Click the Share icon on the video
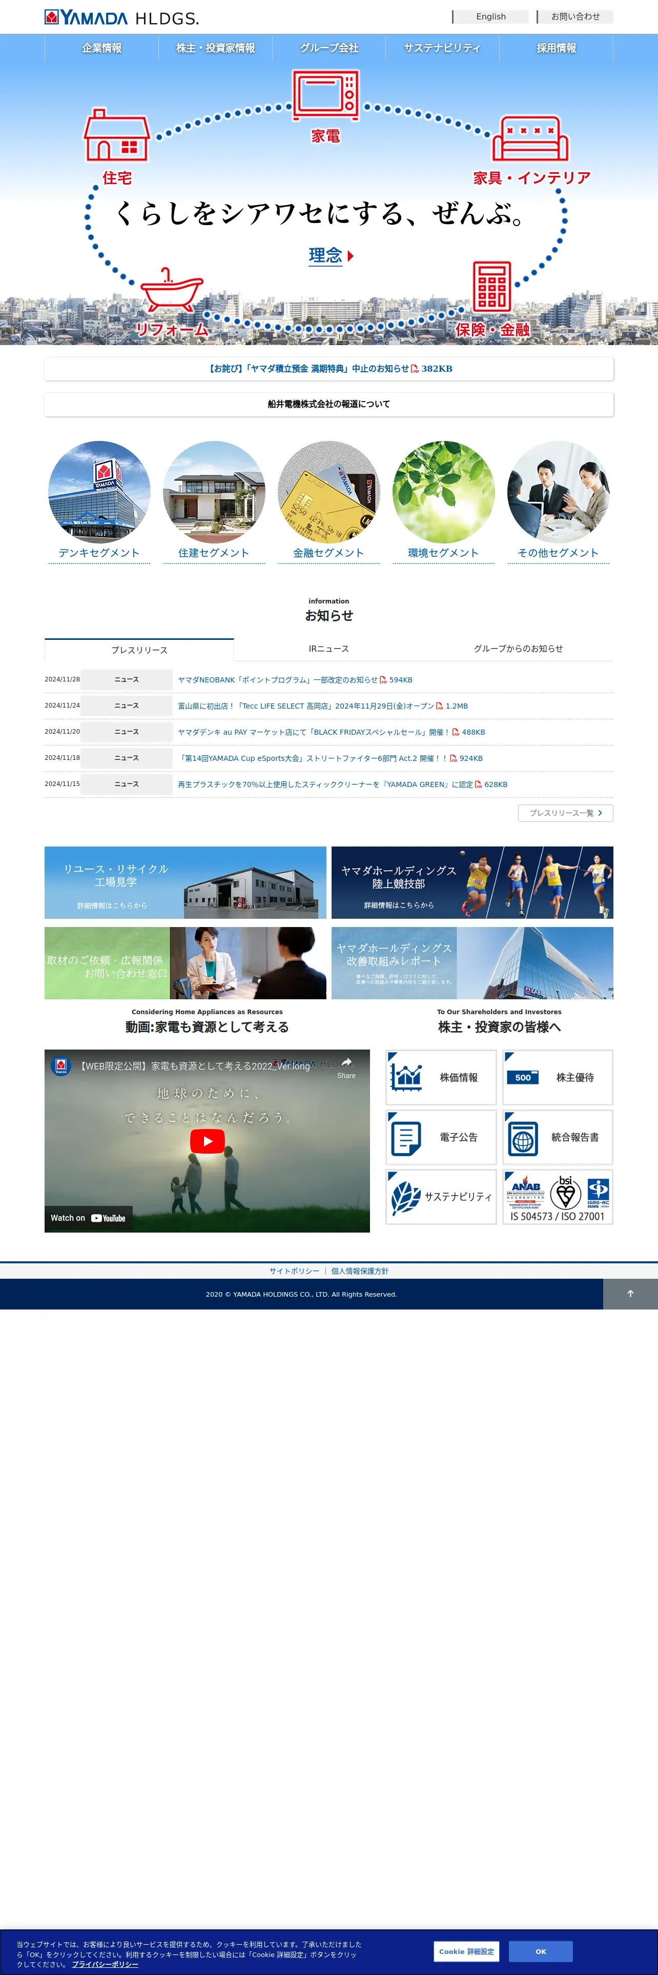This screenshot has height=1975, width=658. (346, 1067)
